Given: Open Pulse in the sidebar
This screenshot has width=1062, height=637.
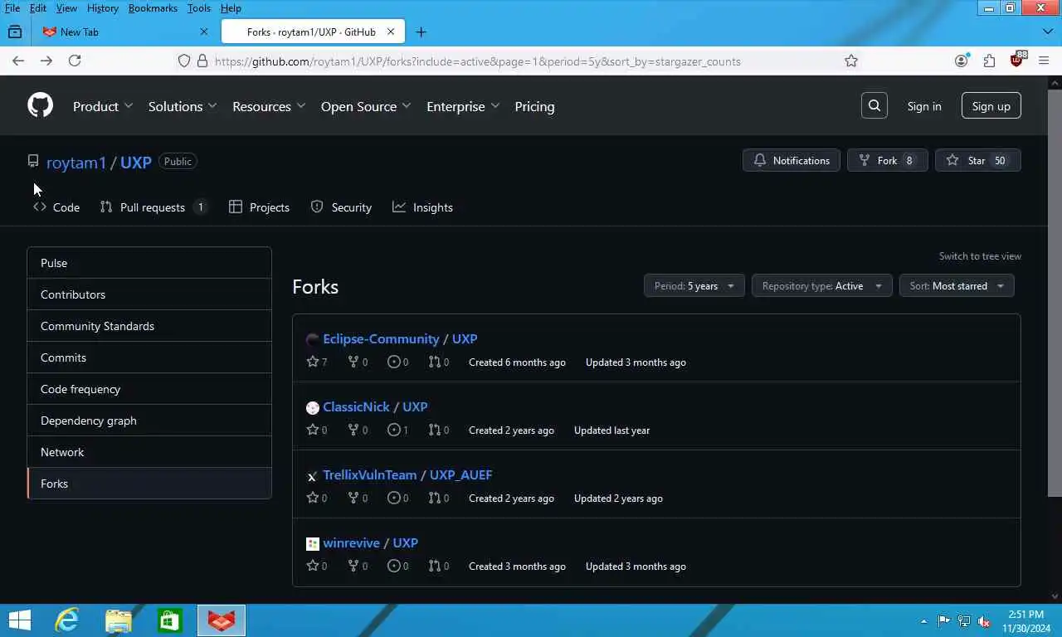Looking at the screenshot, I should tap(149, 263).
